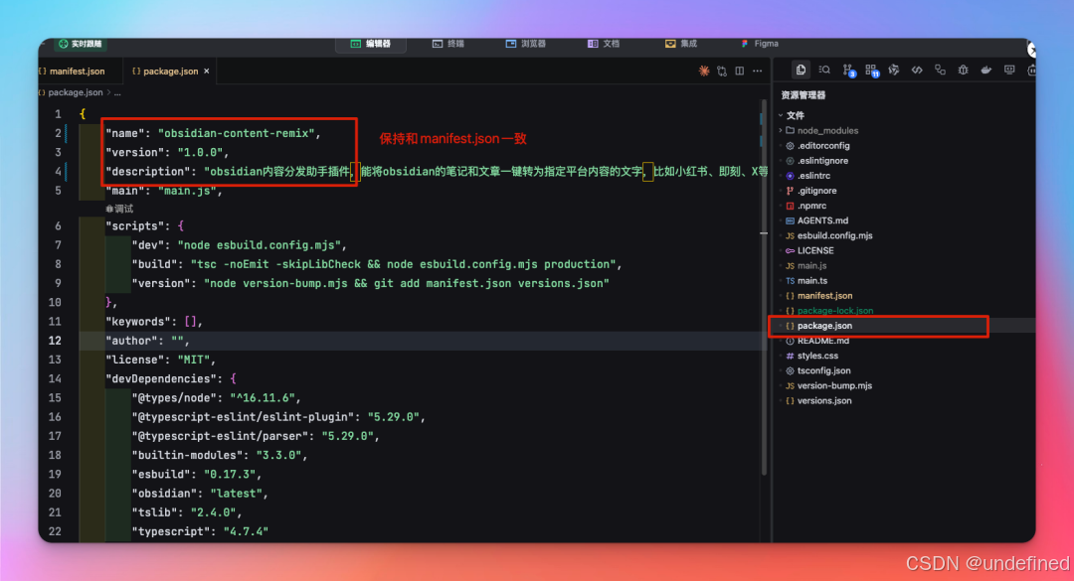Open esbuild.config.mjs in the file tree

tap(834, 236)
